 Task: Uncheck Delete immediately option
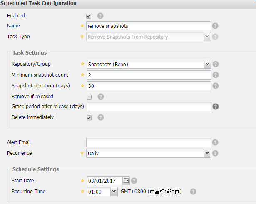pos(89,117)
